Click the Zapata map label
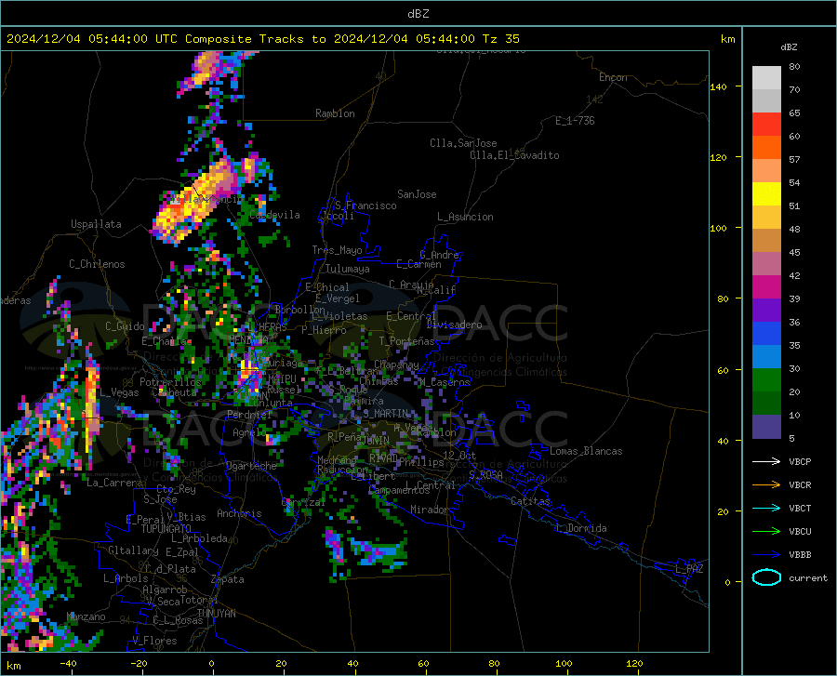 point(228,579)
